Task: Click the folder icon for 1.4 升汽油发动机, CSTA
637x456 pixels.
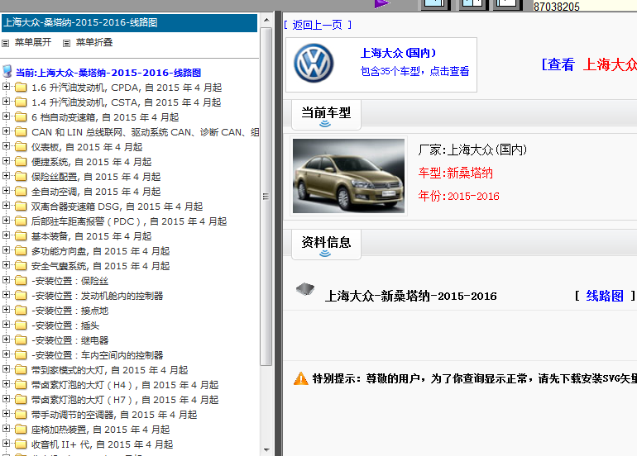Action: pyautogui.click(x=21, y=102)
